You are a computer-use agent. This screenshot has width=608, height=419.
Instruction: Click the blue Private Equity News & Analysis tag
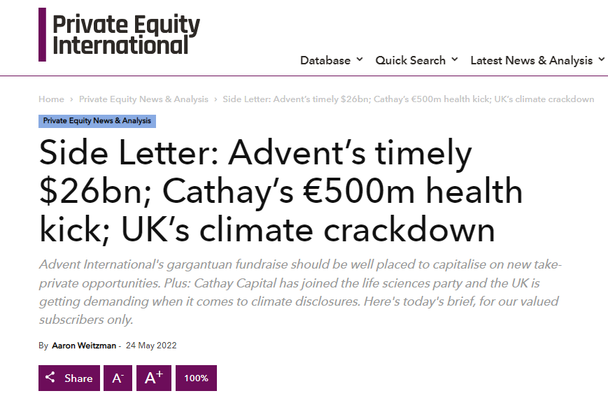pyautogui.click(x=97, y=121)
